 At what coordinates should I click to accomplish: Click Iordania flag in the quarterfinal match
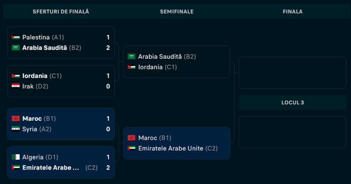16,76
